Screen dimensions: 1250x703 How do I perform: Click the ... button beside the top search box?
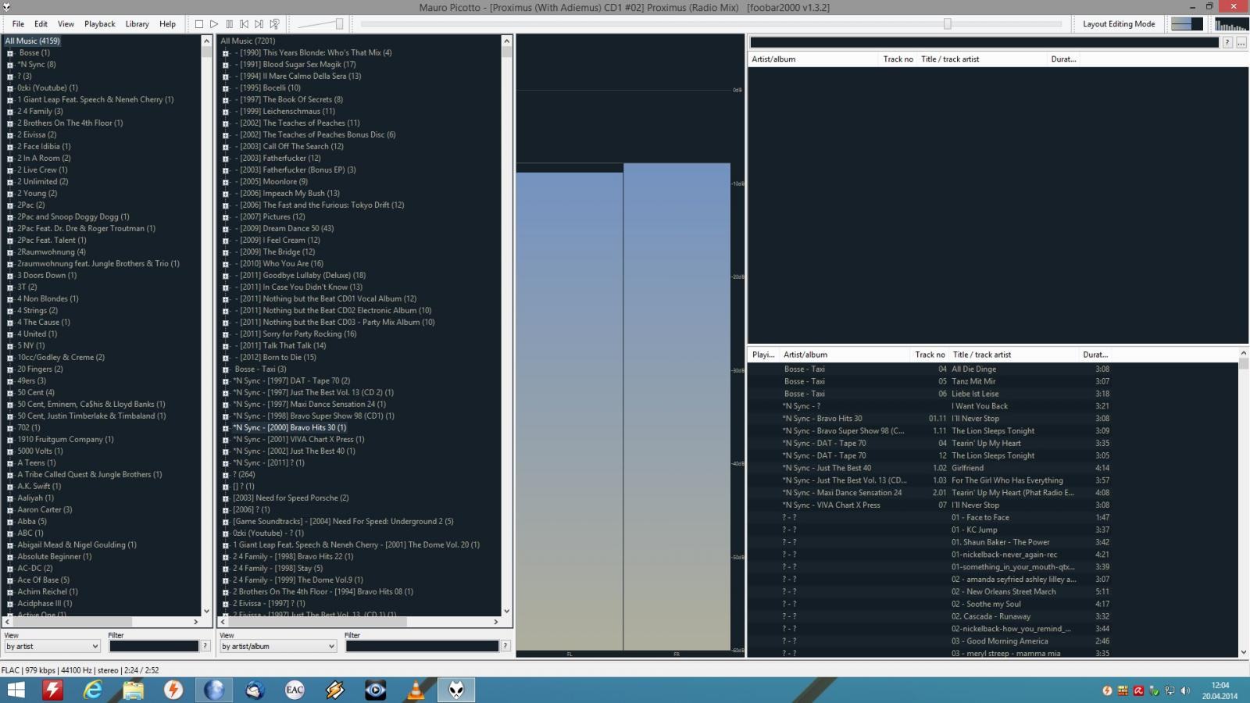click(x=1241, y=42)
